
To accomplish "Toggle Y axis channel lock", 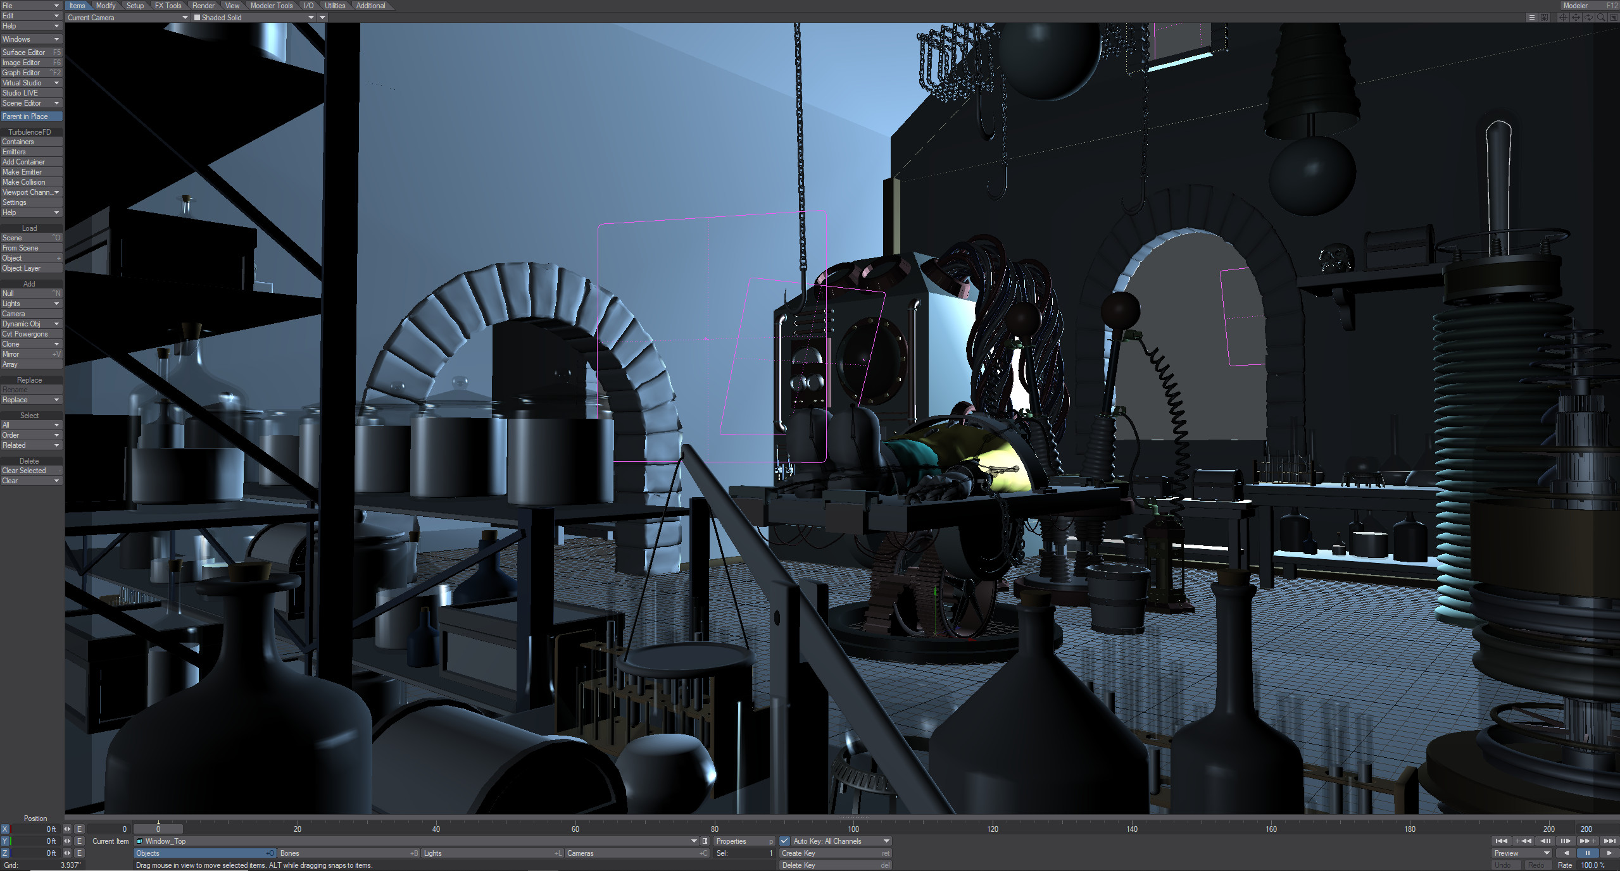I will tap(5, 841).
